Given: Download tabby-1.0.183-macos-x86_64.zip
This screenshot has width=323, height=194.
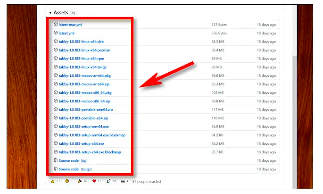Looking at the screenshot, I should 84,101.
